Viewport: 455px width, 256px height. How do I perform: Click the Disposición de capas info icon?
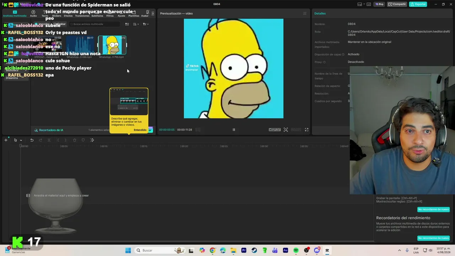click(343, 54)
